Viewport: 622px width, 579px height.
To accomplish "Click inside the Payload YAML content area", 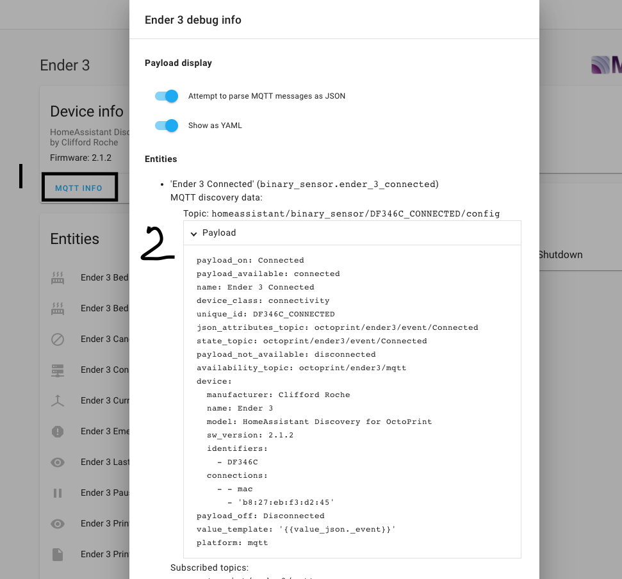I will click(352, 400).
